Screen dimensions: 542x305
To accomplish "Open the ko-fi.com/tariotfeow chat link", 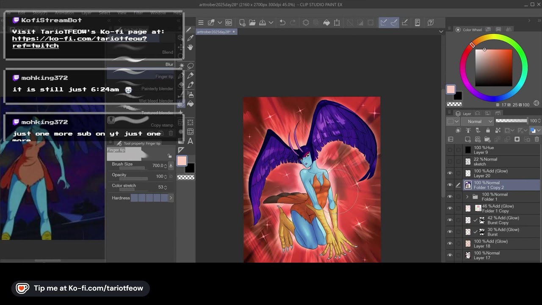I will pyautogui.click(x=80, y=42).
